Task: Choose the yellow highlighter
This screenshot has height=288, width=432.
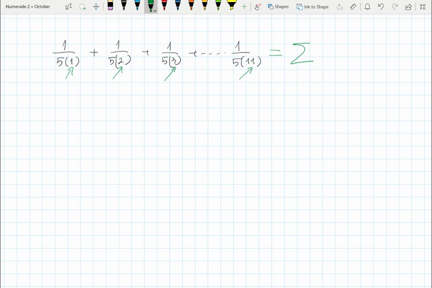Action: pos(232,6)
